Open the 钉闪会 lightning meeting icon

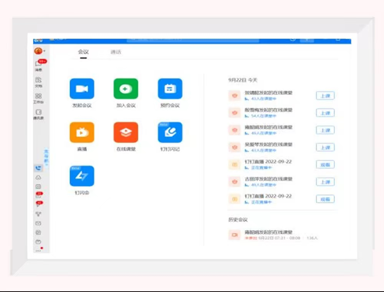(82, 176)
